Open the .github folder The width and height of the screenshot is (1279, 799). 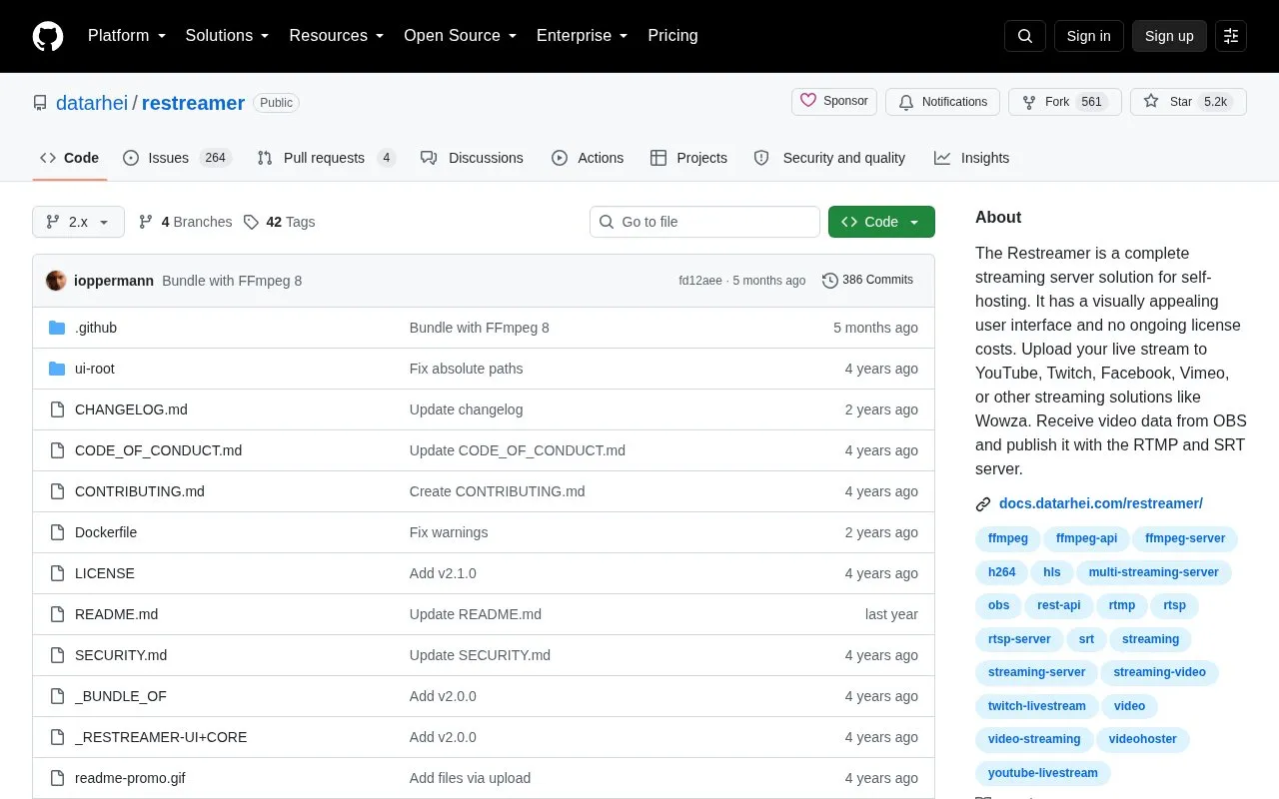pyautogui.click(x=96, y=328)
